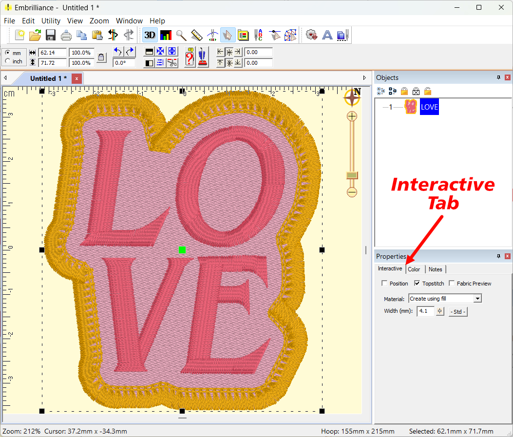513x437 pixels.
Task: Open the Utility menu
Action: pos(51,21)
